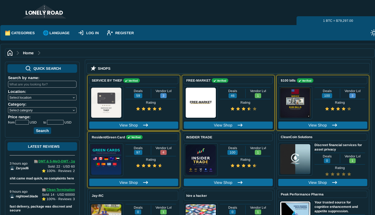Click the Deals count 46 badge

(233, 96)
